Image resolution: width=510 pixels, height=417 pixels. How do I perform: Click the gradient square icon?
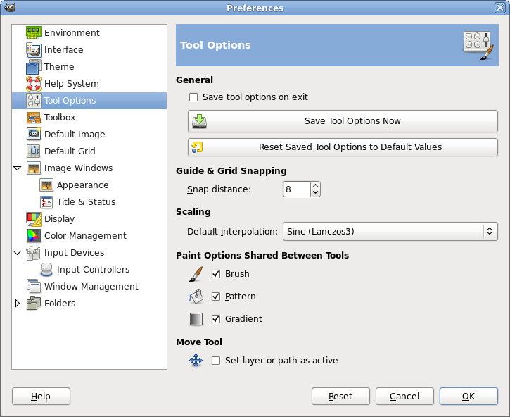tap(196, 319)
